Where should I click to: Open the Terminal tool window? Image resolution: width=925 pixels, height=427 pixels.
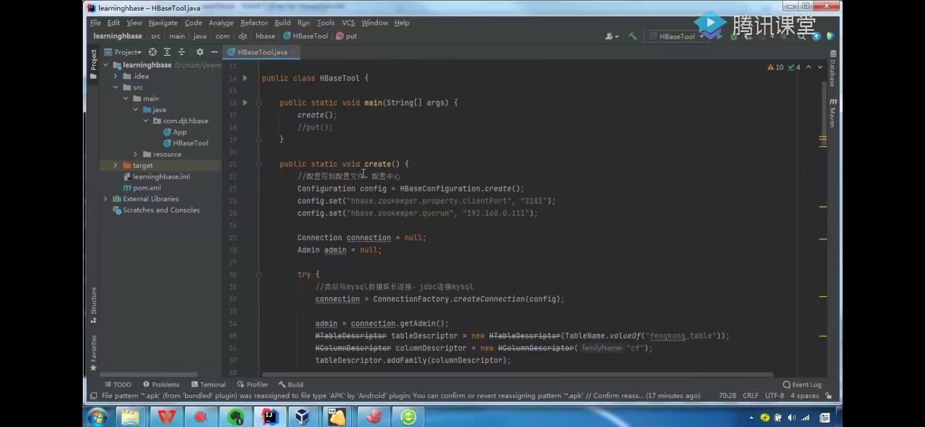pos(208,384)
